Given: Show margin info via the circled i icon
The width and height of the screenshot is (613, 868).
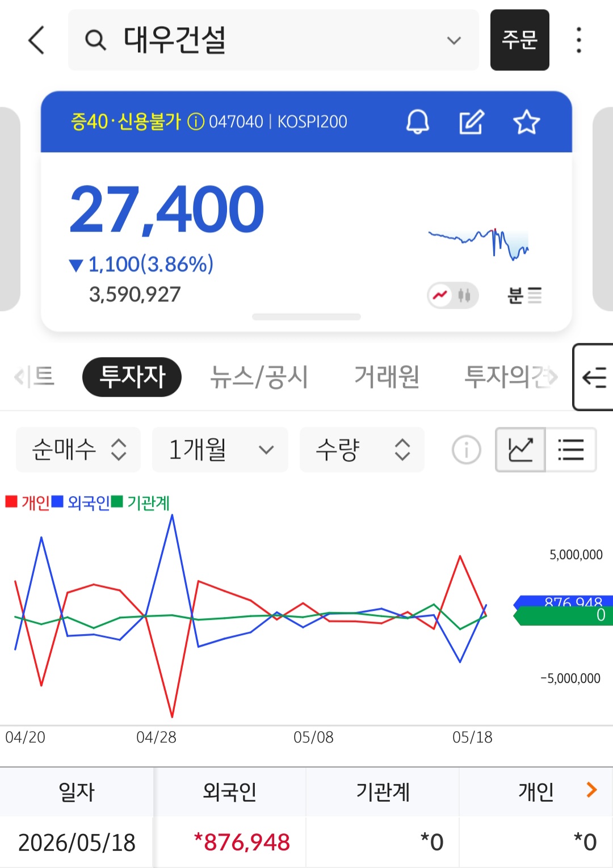Looking at the screenshot, I should (196, 121).
